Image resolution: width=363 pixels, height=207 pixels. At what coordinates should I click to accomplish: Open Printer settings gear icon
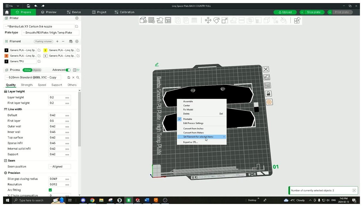[77, 18]
